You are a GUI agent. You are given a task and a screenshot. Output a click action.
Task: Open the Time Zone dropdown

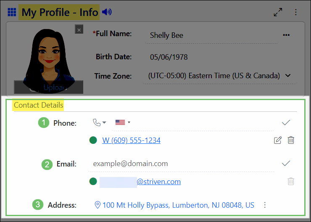[219, 76]
